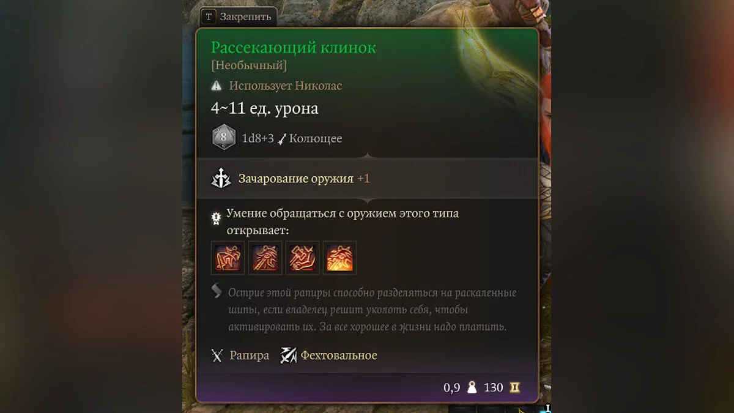This screenshot has height=413, width=734.
Task: Click the crossed swords Рапира icon
Action: point(217,355)
